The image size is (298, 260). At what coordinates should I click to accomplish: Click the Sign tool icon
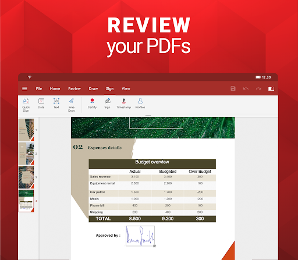click(x=108, y=104)
